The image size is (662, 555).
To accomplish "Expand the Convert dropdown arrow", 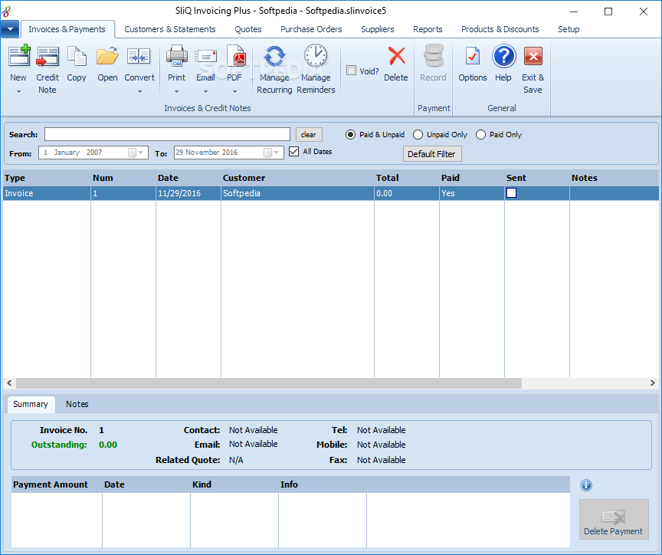I will 139,91.
